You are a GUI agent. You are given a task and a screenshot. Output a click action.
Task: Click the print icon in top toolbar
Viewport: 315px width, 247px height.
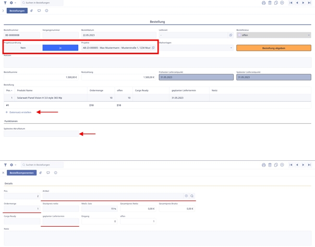pos(264,3)
